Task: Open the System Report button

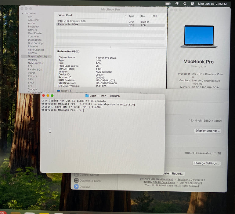Action: [x=174, y=173]
